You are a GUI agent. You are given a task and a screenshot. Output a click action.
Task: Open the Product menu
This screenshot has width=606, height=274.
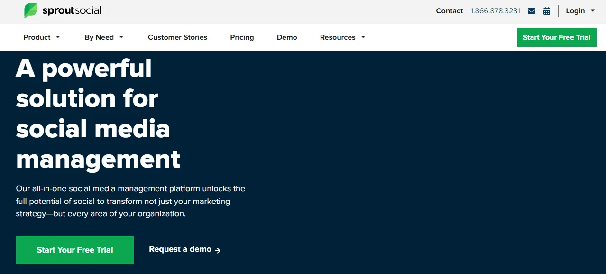coord(37,37)
